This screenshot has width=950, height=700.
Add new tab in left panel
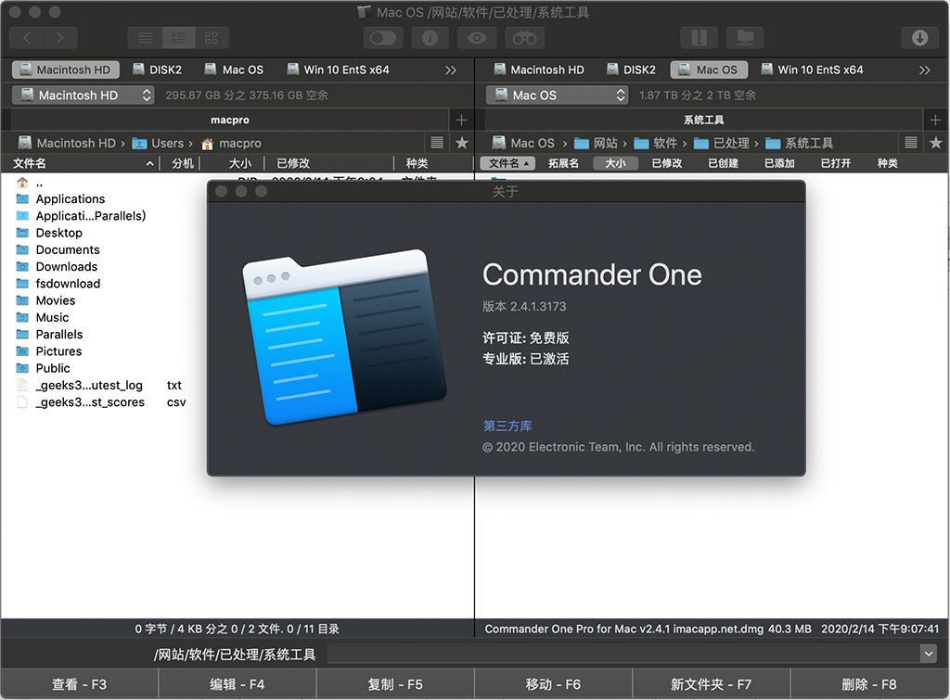point(462,120)
